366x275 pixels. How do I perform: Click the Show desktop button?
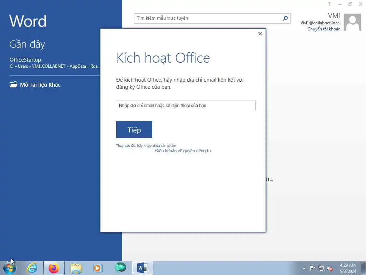coord(363,268)
